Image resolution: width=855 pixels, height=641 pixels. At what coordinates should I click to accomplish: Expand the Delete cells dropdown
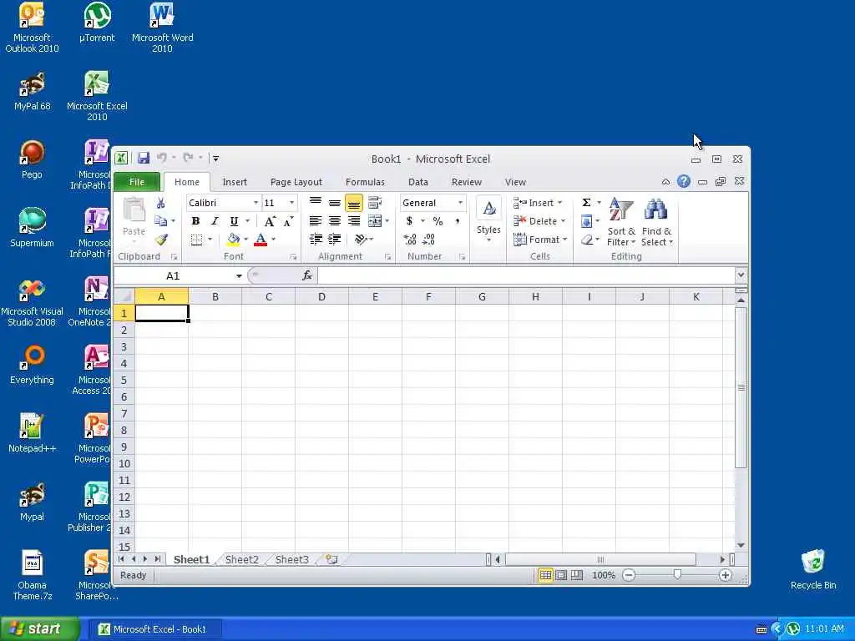point(564,221)
